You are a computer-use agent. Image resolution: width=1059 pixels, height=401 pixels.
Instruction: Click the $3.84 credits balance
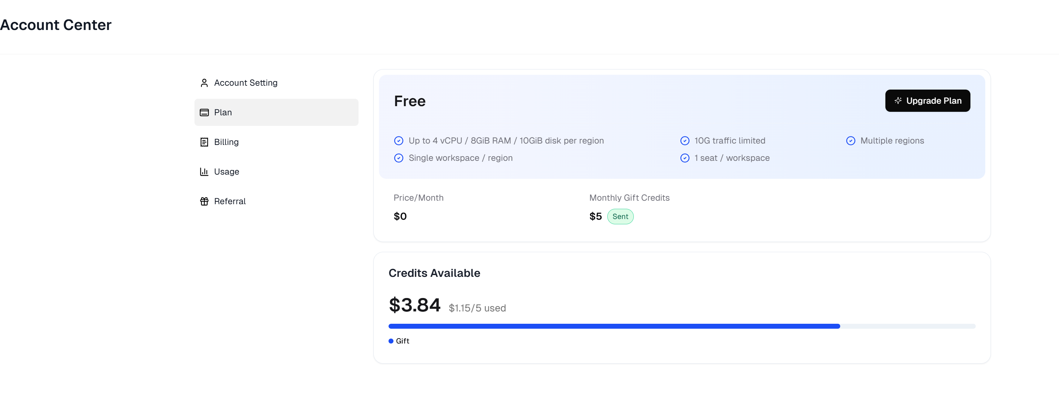point(414,305)
